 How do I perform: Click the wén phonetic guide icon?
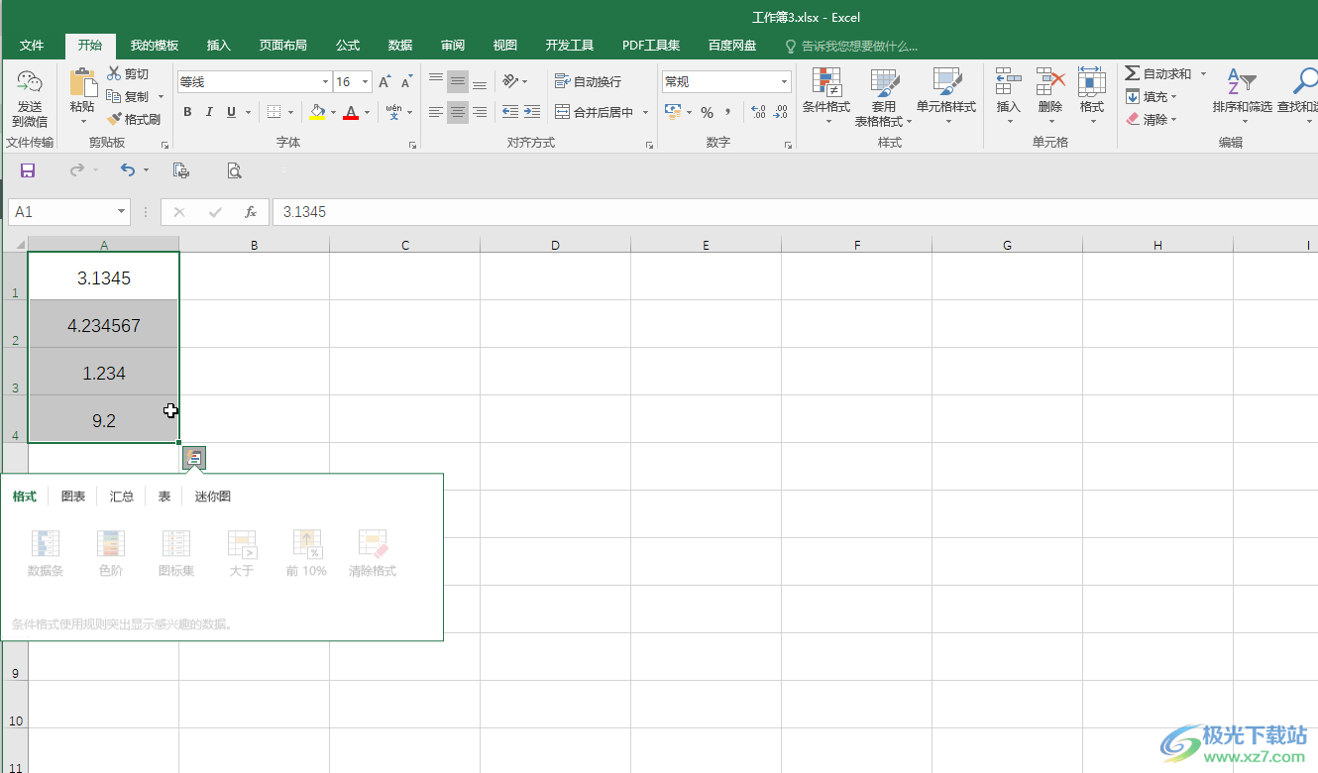coord(394,112)
